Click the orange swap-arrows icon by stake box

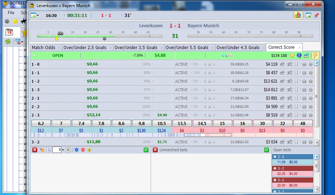42,150
